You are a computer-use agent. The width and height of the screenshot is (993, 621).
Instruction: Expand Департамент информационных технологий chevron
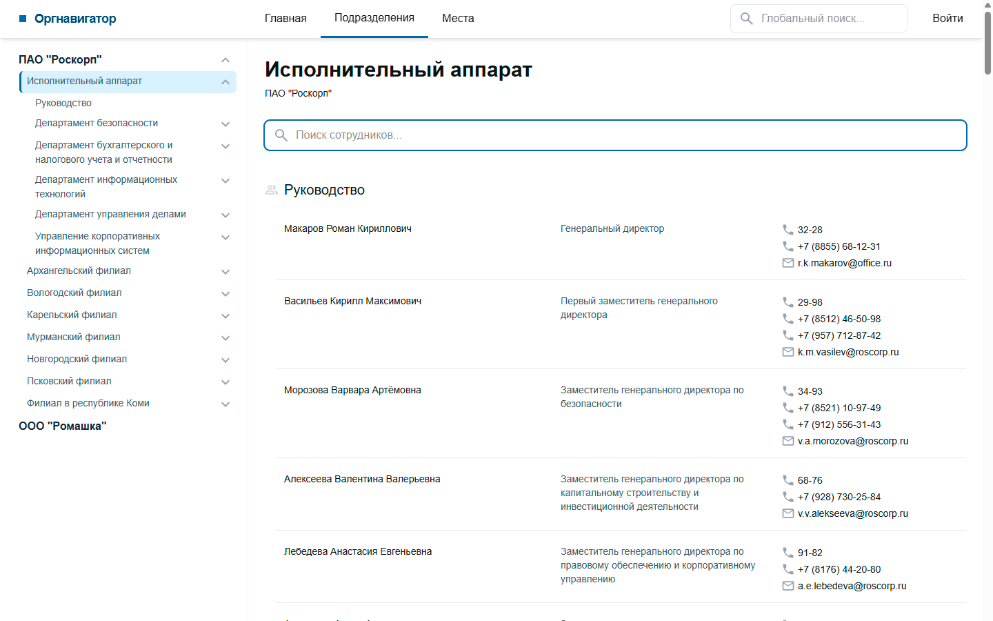tap(225, 181)
